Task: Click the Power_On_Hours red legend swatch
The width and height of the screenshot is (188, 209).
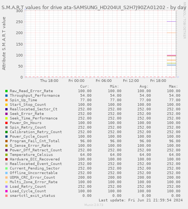Action: pos(6,123)
